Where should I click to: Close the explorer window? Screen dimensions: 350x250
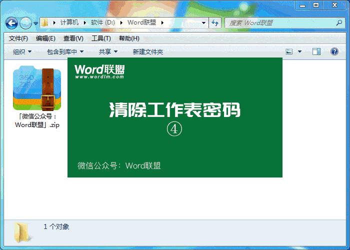tap(334, 5)
